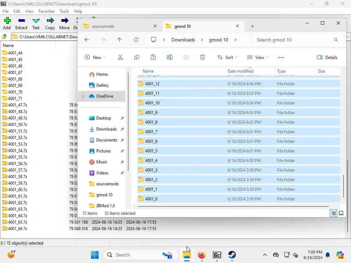Open the Windows Start button

coord(95,255)
